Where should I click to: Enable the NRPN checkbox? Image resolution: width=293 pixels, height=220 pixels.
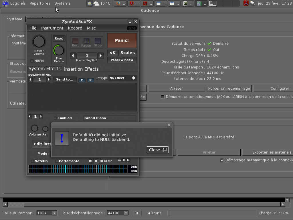(32, 61)
